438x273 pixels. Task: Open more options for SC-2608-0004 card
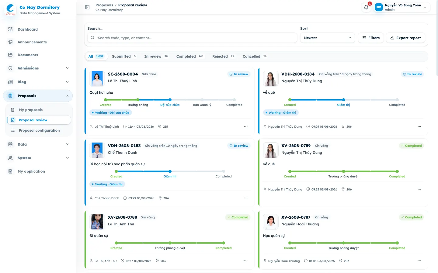click(246, 126)
